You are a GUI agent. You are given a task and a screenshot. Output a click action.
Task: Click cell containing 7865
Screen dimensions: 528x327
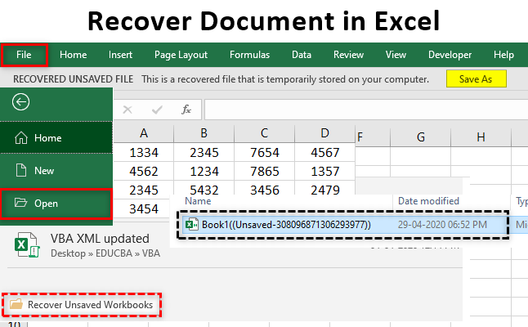(x=264, y=172)
